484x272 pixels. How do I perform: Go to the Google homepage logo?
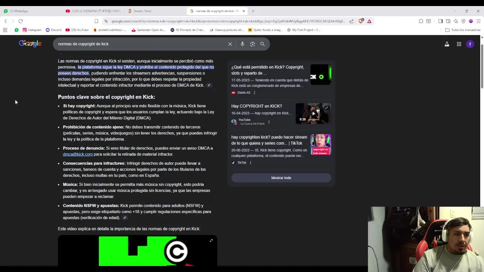tap(30, 44)
